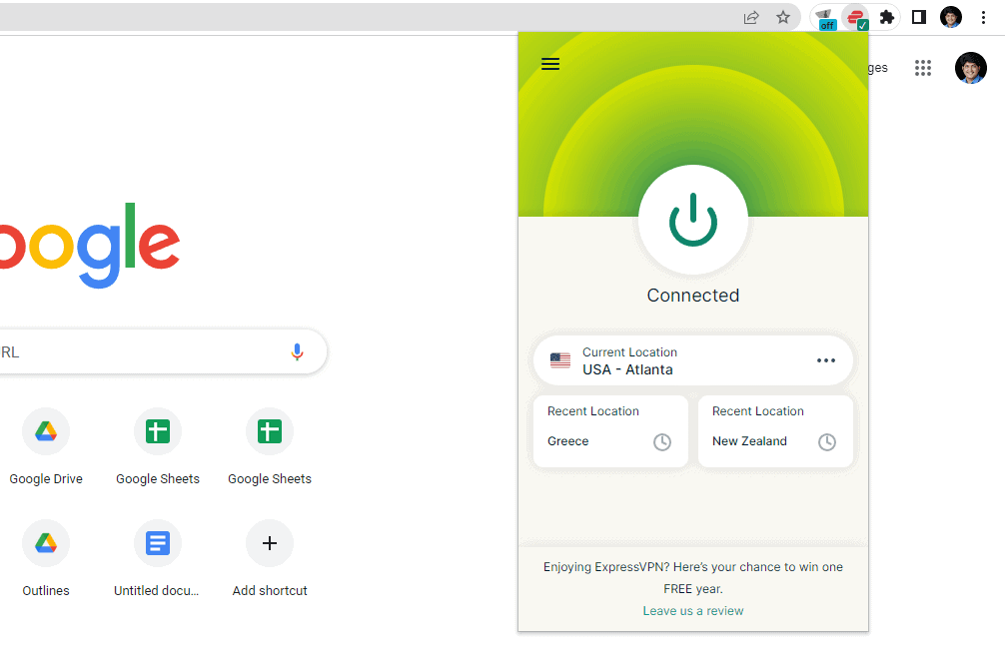Open Chrome's three-dot menu
Screen dimensions: 1005x659
click(x=984, y=17)
